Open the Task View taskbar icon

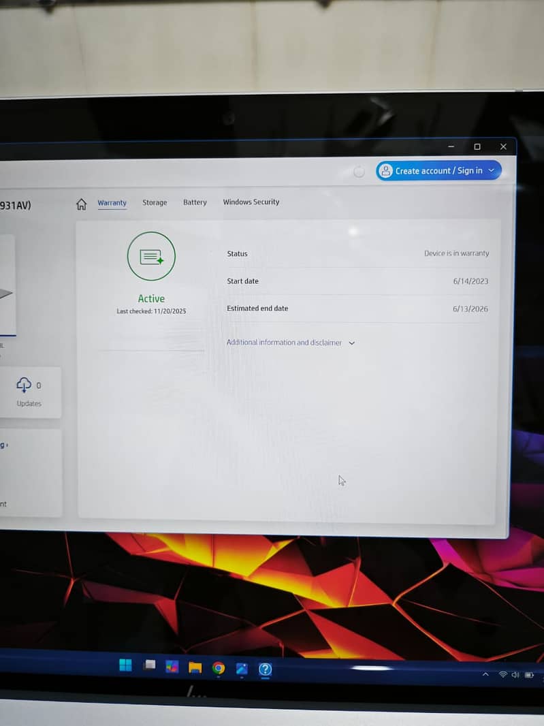149,665
